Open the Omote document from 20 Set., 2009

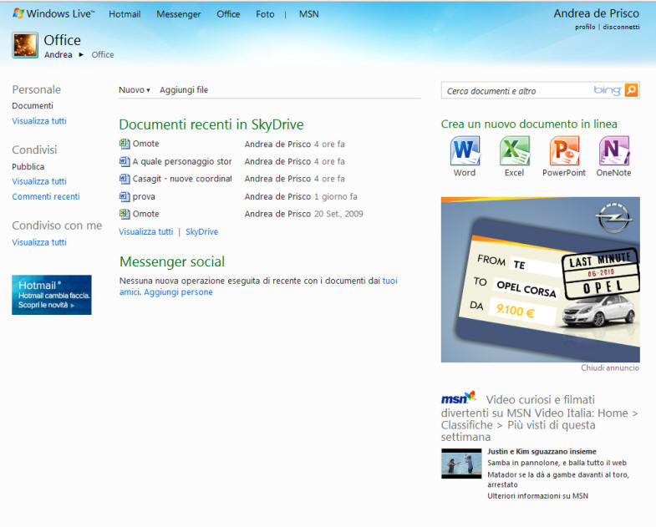146,214
